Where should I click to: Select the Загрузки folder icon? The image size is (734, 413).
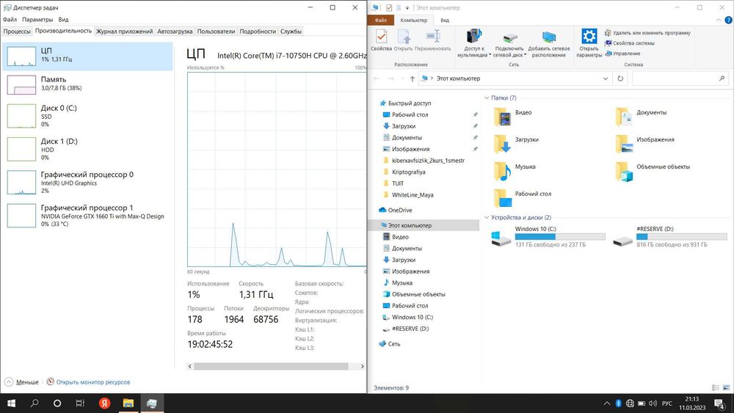(x=503, y=144)
